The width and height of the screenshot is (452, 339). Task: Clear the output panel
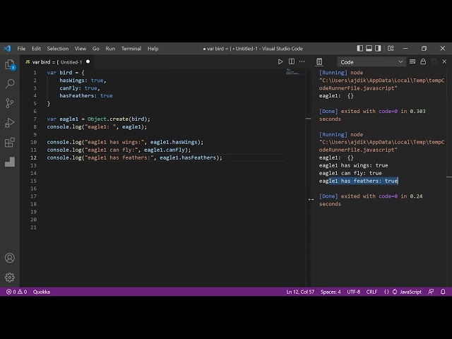click(x=412, y=61)
